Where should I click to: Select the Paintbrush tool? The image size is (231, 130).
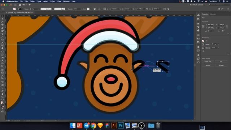(3, 43)
